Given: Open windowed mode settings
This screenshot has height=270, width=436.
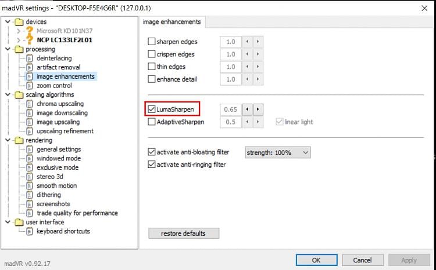Looking at the screenshot, I should point(59,158).
